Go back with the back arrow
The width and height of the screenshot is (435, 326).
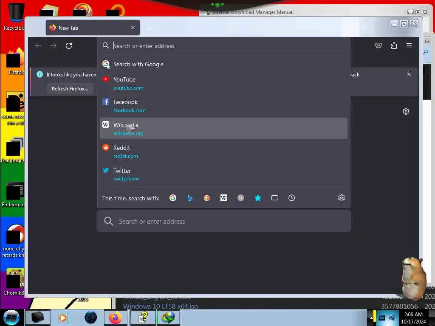pos(38,46)
